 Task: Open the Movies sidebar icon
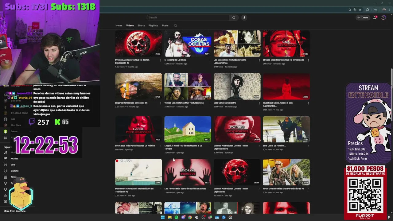tap(5, 159)
